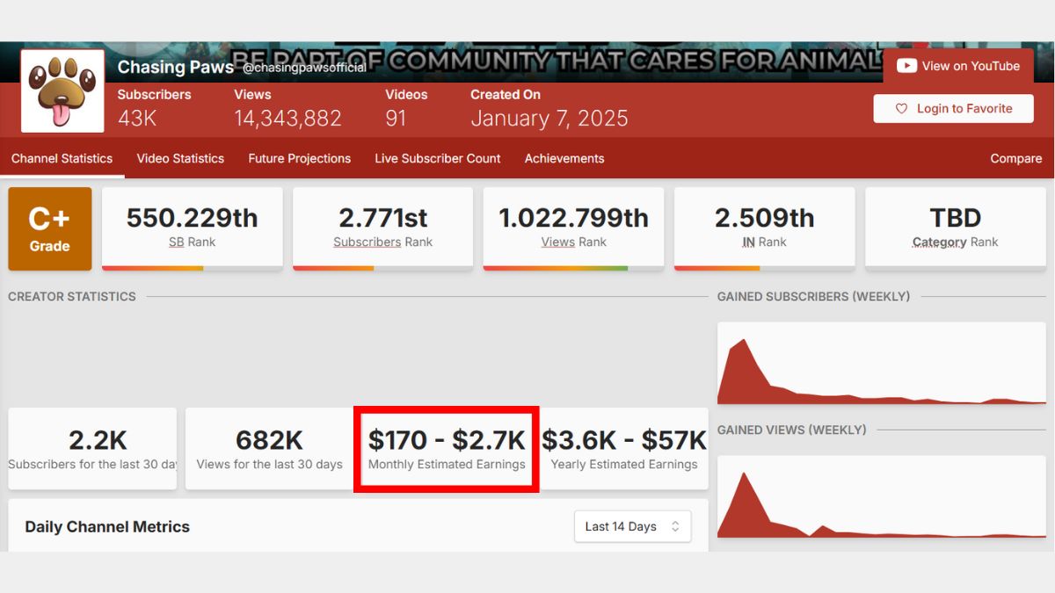1055x593 pixels.
Task: Click the $3.6K - $57K yearly earnings value
Action: point(624,439)
